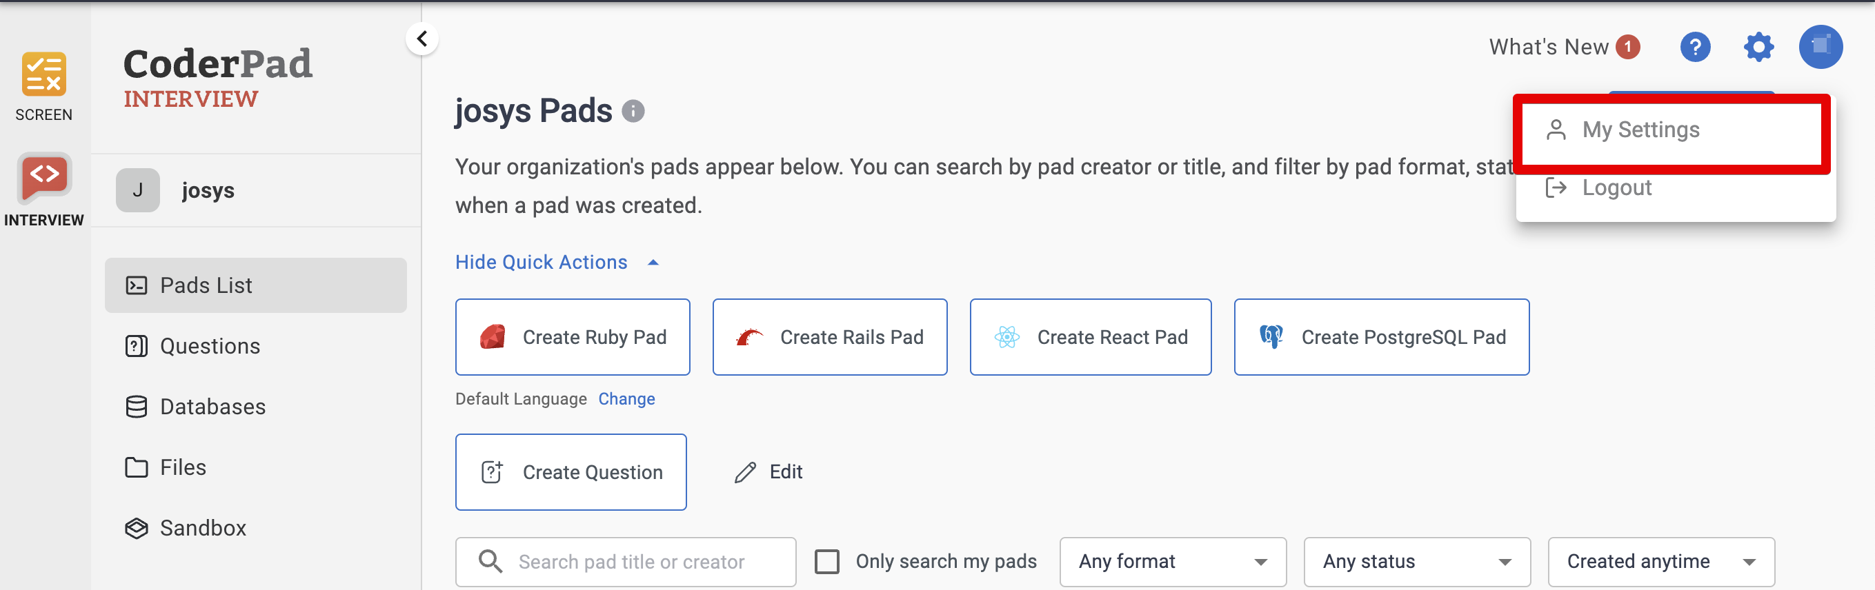Open the Any status dropdown
This screenshot has width=1875, height=590.
(x=1416, y=562)
